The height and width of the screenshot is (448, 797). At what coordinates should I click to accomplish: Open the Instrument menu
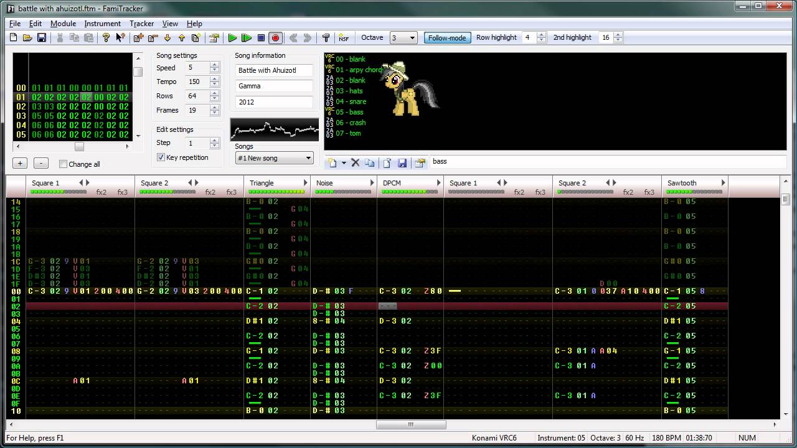click(103, 24)
